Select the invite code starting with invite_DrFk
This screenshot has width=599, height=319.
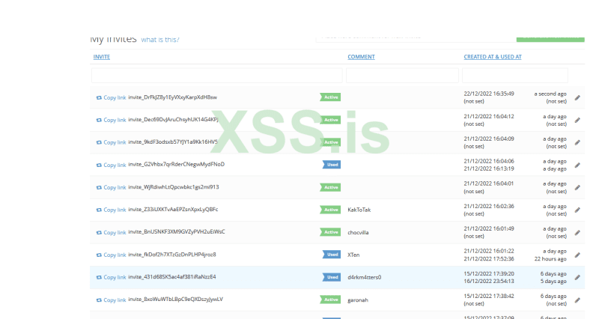[x=173, y=97]
